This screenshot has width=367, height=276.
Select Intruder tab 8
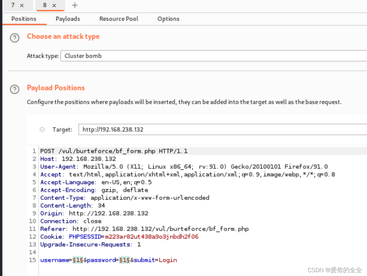click(x=45, y=5)
